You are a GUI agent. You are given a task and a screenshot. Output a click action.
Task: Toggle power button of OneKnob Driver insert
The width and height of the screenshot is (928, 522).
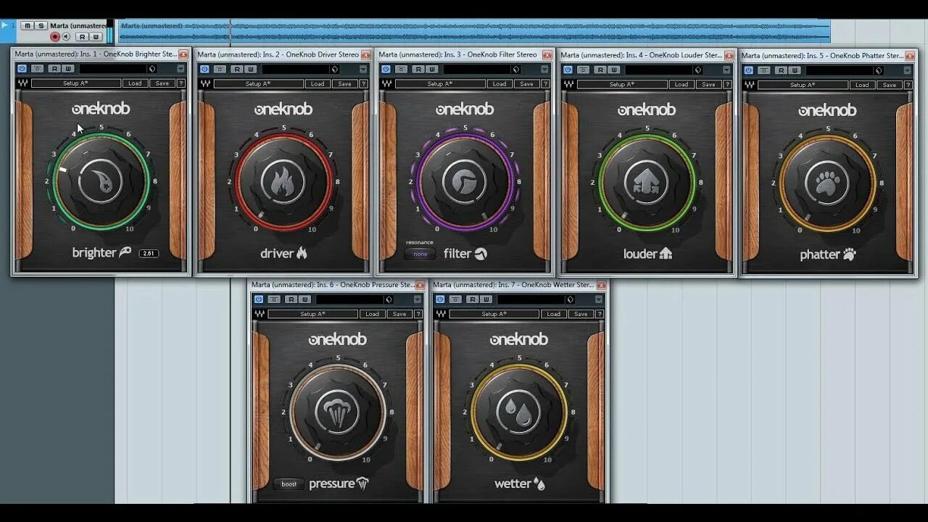click(x=204, y=69)
